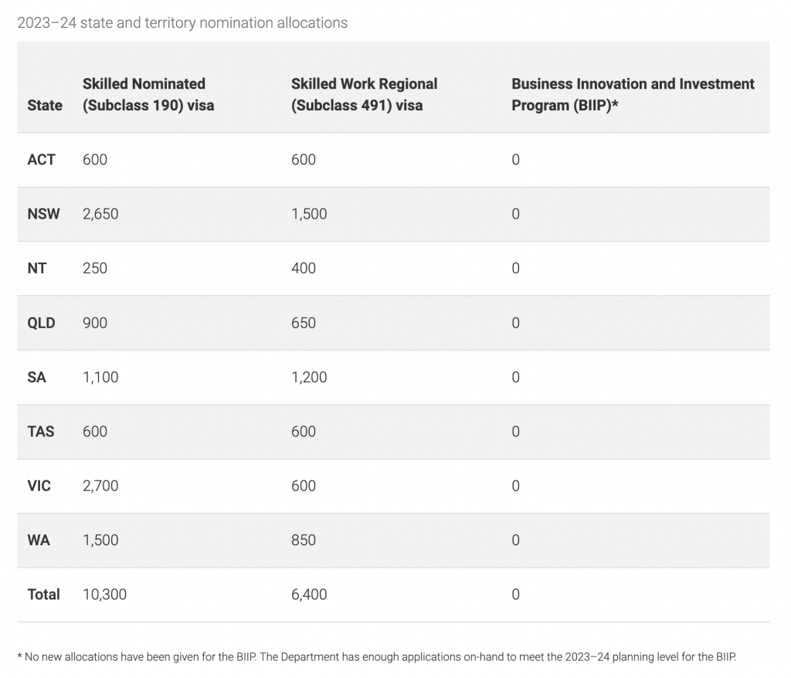Click the QLD row label
The height and width of the screenshot is (678, 791).
[x=42, y=323]
